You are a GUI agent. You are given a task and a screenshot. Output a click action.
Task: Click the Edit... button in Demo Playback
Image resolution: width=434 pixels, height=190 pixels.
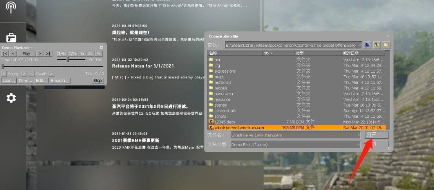coord(41,80)
